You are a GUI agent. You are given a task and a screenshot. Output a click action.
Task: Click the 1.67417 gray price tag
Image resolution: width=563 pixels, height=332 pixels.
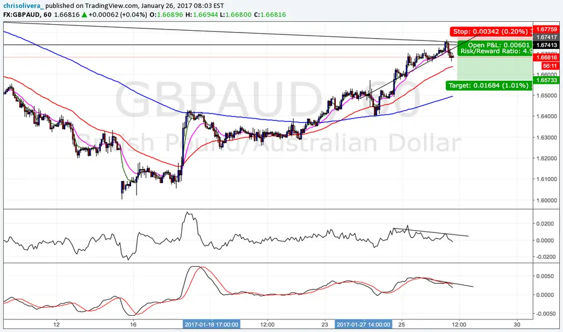click(x=546, y=37)
